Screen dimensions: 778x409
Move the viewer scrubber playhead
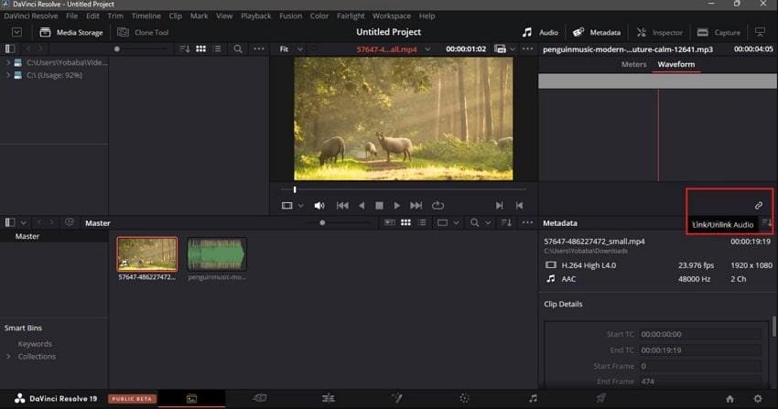point(295,189)
